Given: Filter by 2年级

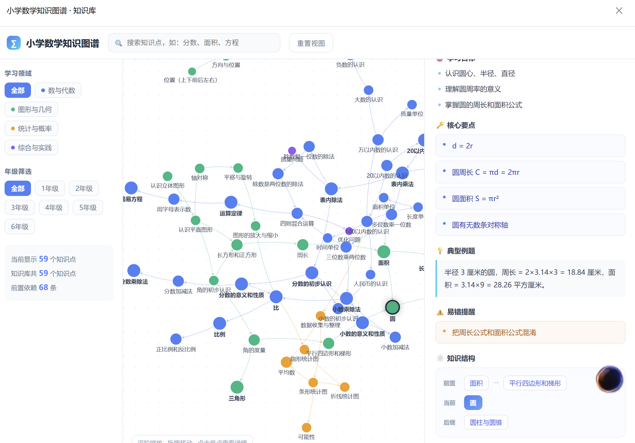Looking at the screenshot, I should click(84, 188).
